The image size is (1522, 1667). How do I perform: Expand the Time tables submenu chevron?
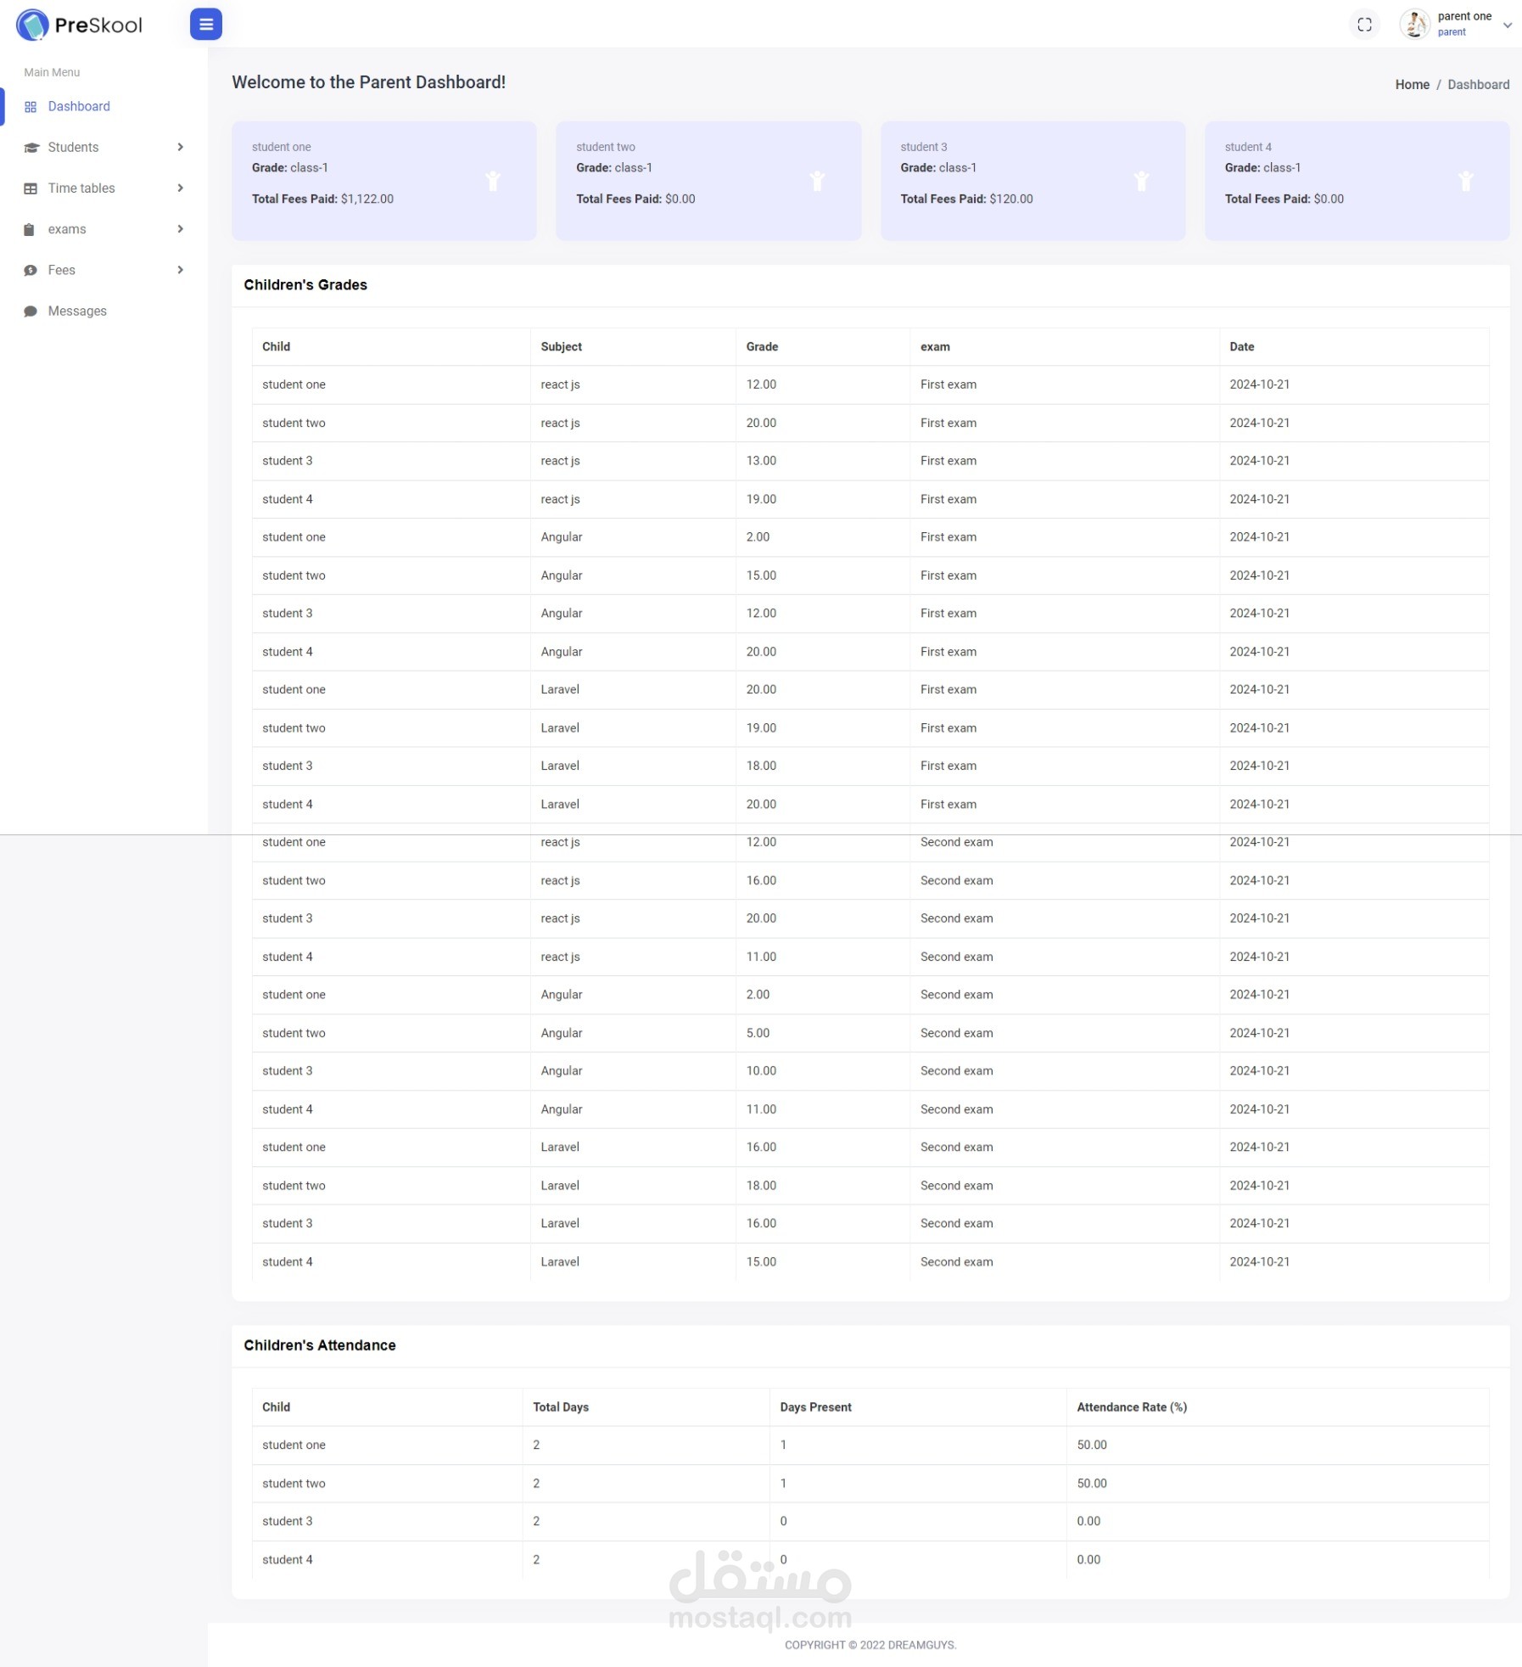click(x=180, y=188)
